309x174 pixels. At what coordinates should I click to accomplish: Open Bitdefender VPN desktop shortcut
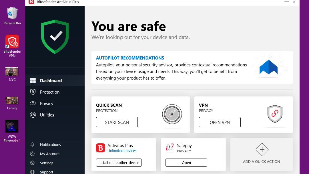12,42
